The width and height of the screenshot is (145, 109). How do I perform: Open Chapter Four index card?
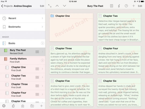119,60
